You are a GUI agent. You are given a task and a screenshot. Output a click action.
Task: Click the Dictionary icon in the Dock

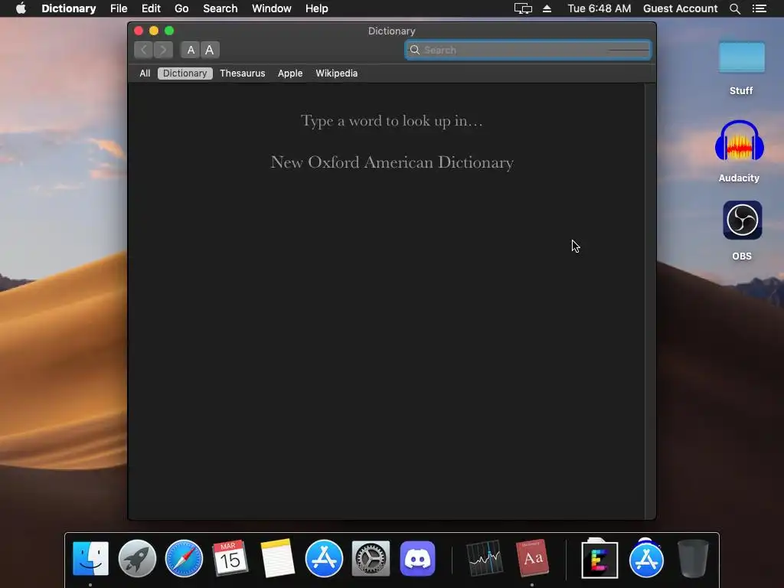pyautogui.click(x=532, y=558)
